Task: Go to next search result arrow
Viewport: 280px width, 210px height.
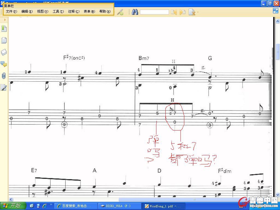Action: pos(182,12)
